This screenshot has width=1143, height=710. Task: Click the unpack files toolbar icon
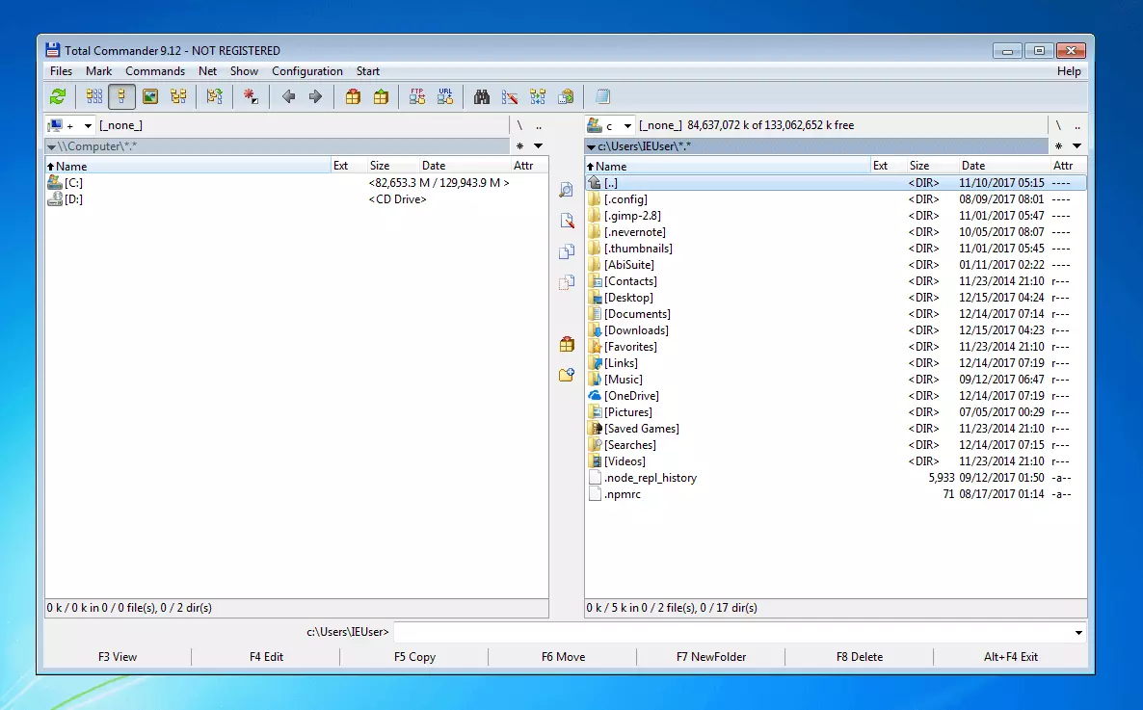[x=381, y=96]
